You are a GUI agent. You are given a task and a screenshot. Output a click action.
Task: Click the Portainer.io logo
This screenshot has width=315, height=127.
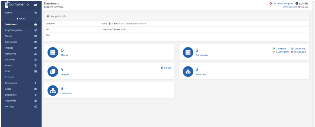coord(17,4)
